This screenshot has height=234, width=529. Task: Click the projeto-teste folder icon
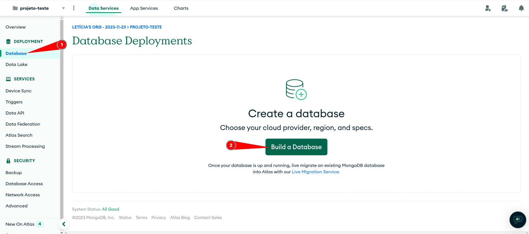pyautogui.click(x=15, y=8)
